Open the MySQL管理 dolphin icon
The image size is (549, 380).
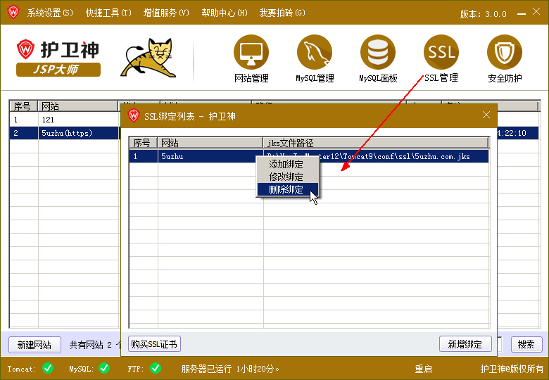click(315, 53)
